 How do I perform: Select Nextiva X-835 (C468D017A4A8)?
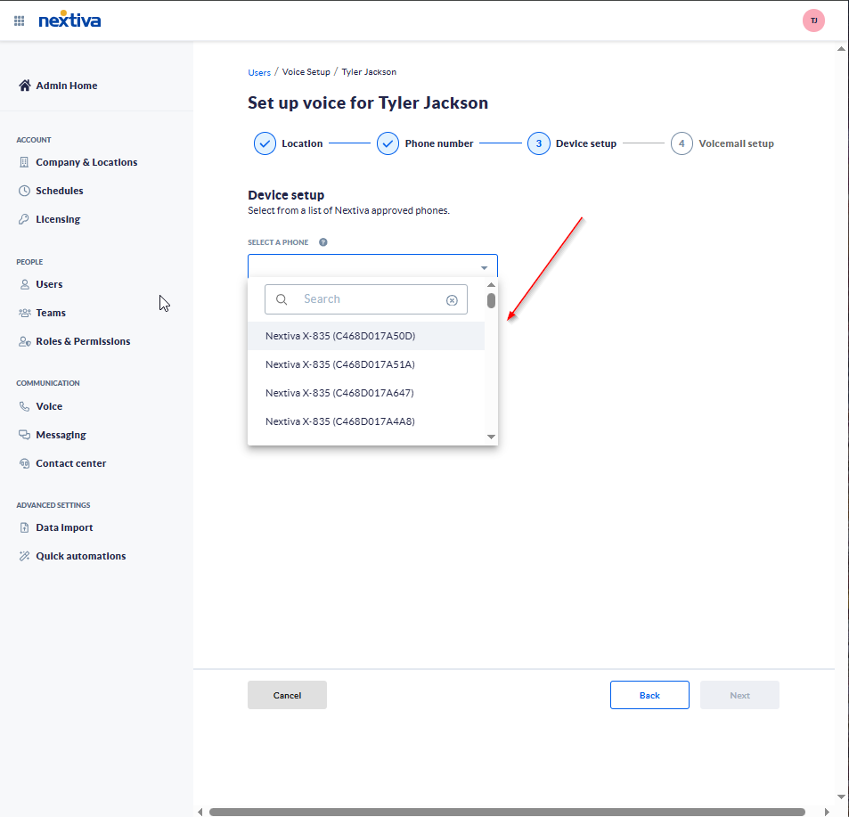coord(366,421)
